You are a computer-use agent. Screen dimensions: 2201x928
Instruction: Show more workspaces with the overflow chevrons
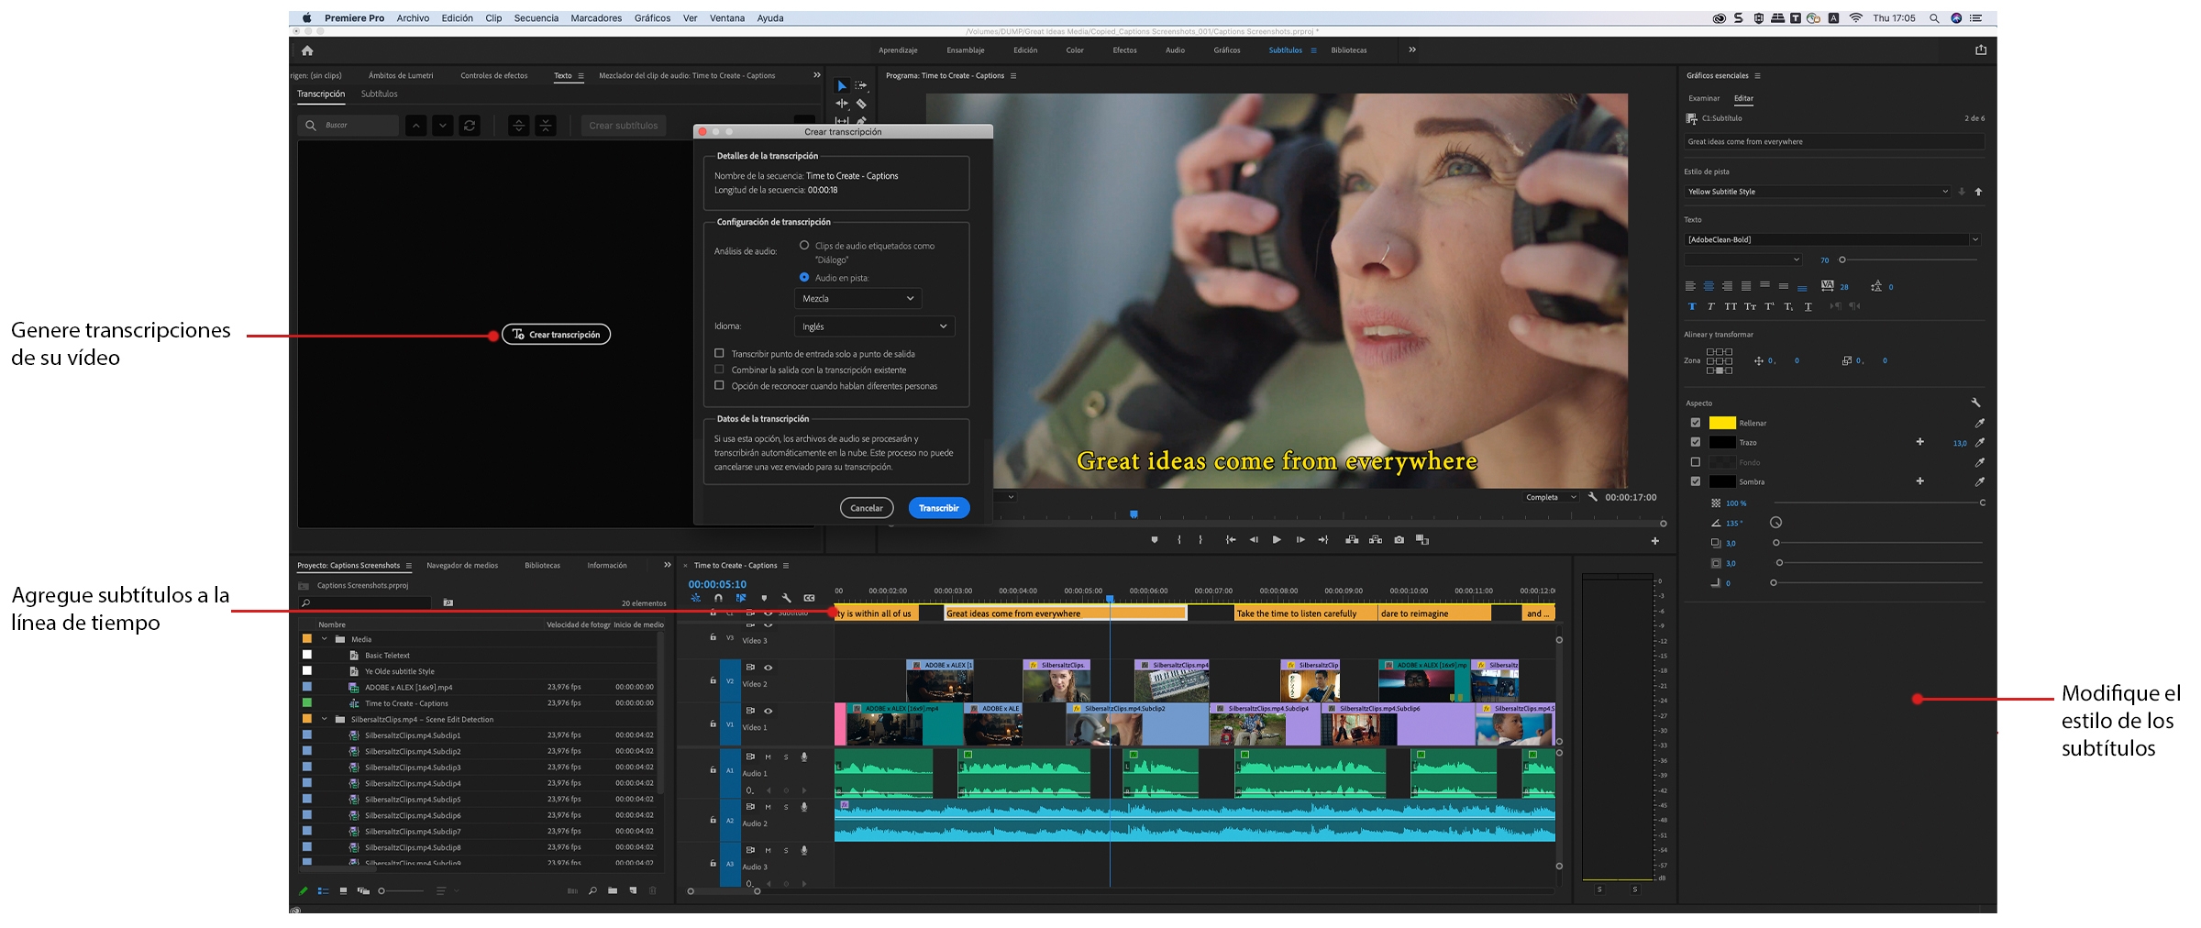coord(1412,50)
